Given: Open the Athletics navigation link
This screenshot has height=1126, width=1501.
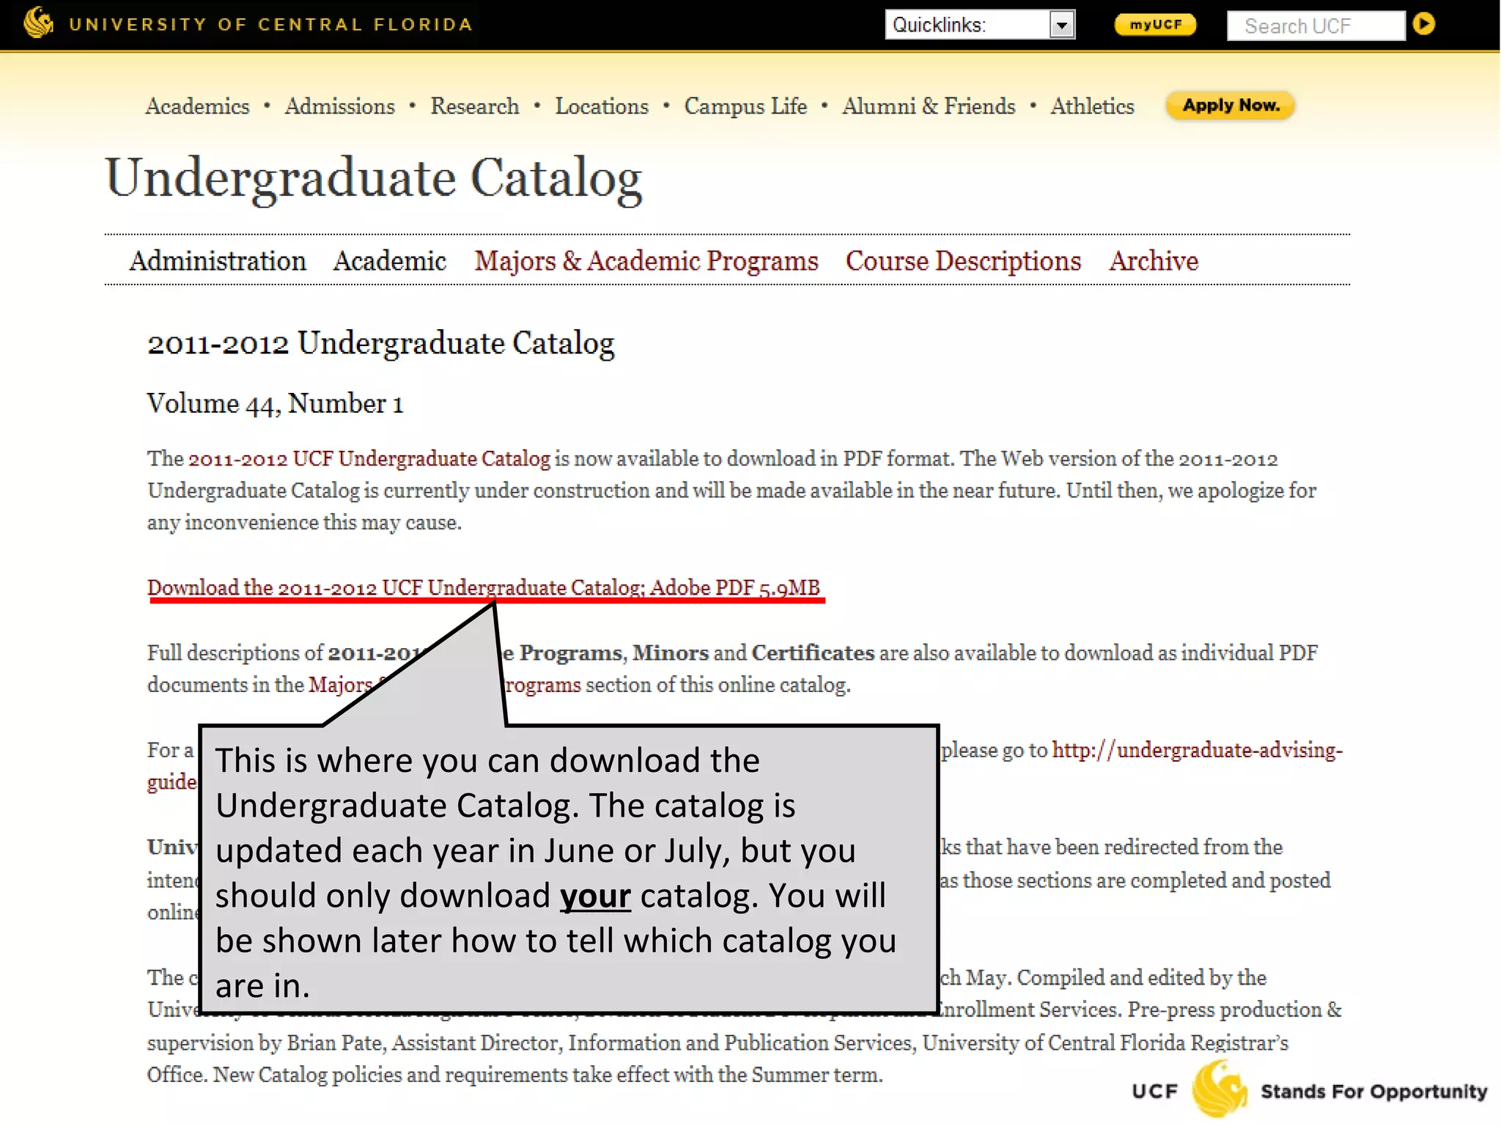Looking at the screenshot, I should point(1092,106).
